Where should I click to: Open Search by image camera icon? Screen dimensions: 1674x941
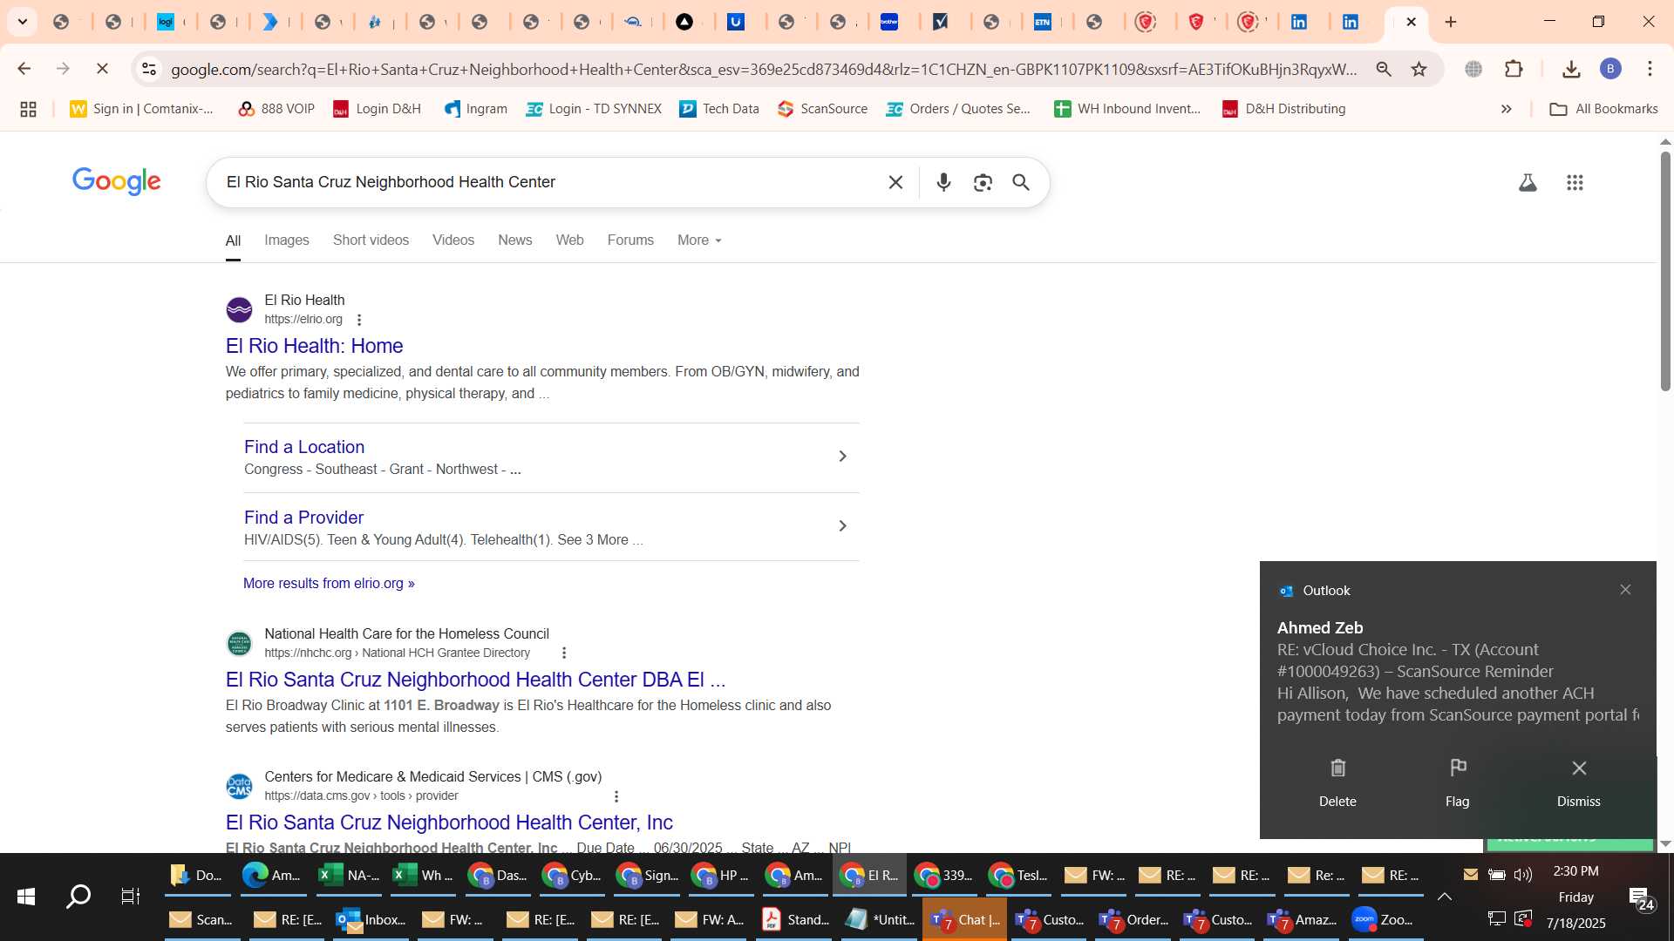tap(983, 182)
